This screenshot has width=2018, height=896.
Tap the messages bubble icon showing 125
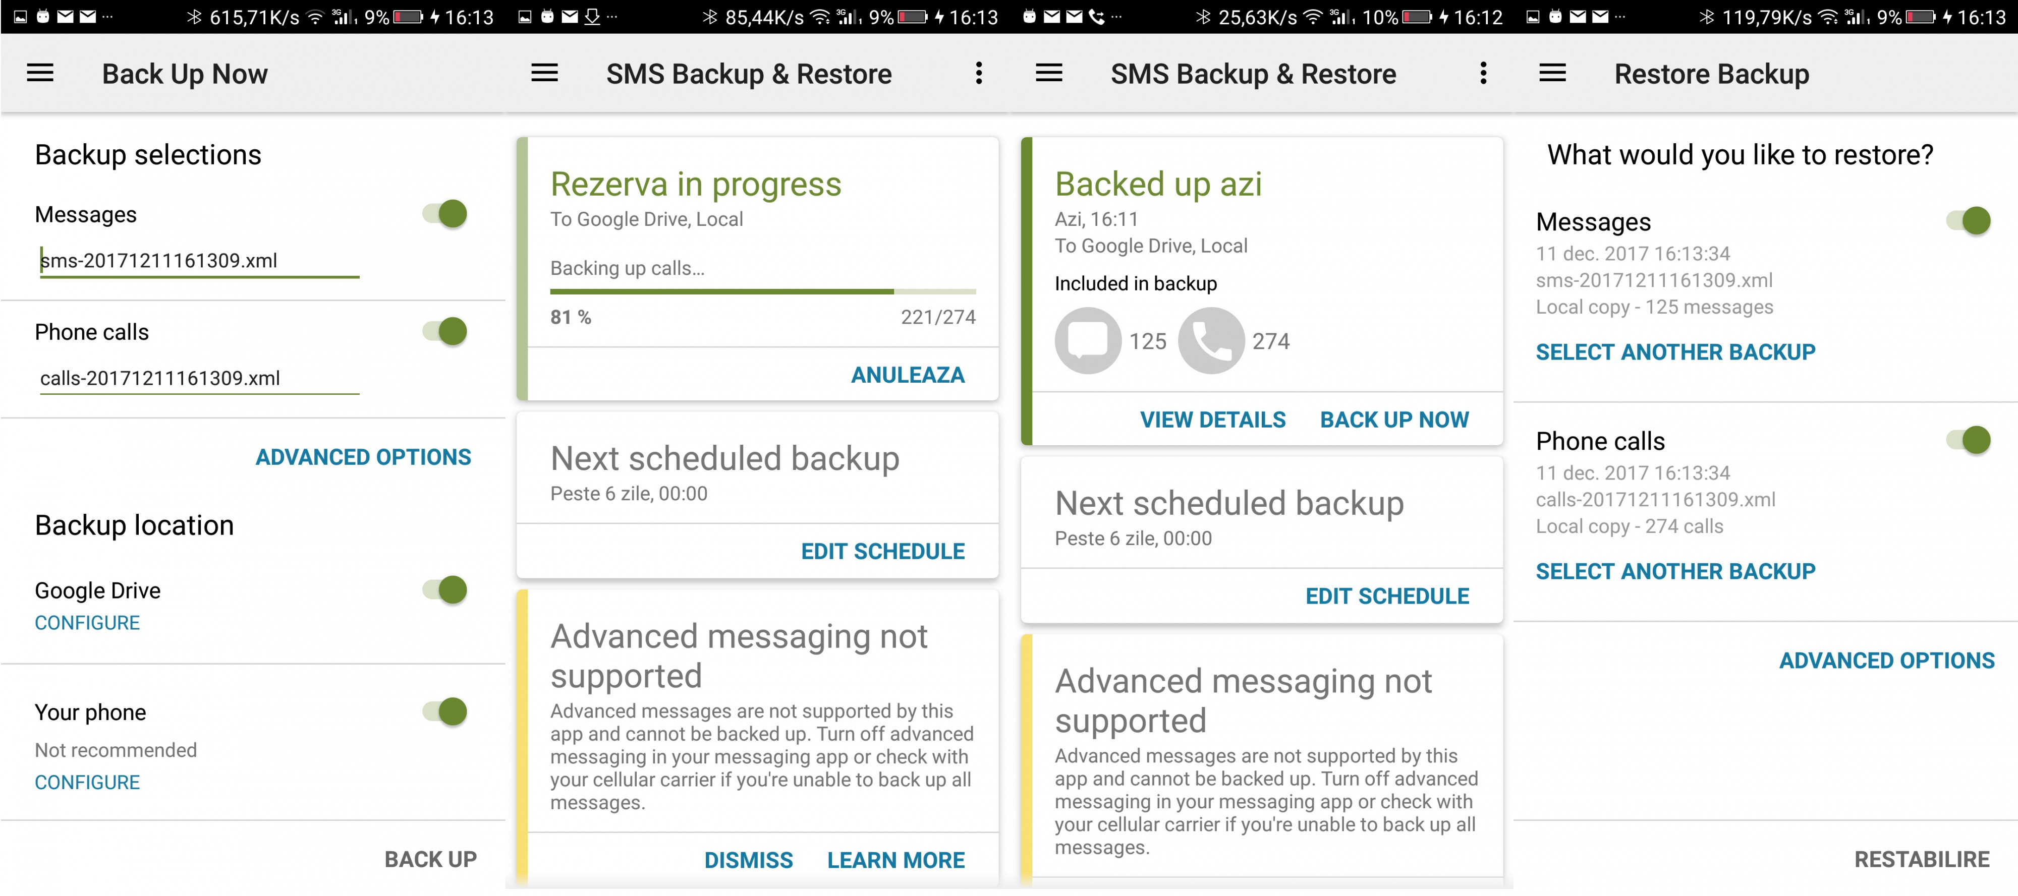[x=1088, y=341]
